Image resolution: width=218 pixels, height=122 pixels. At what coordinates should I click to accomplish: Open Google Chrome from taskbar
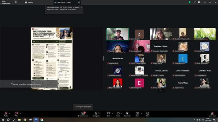tap(25, 120)
